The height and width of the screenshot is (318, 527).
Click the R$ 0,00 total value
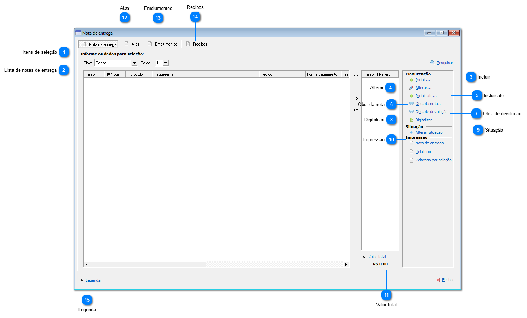pos(380,264)
